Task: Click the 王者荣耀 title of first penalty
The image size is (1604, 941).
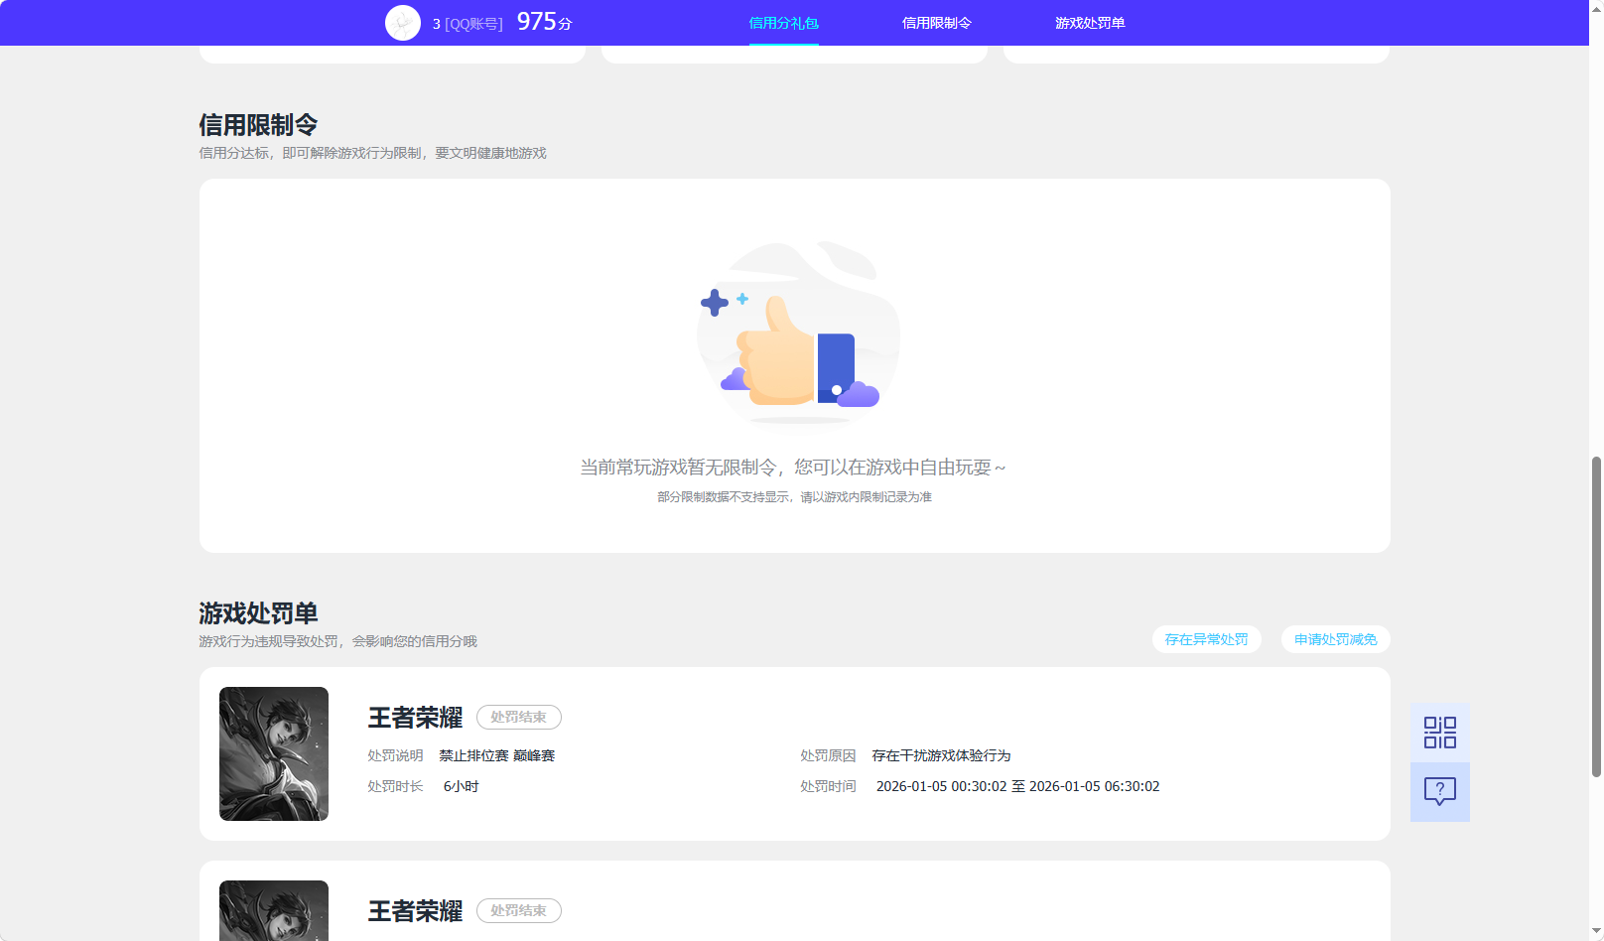Action: (414, 717)
